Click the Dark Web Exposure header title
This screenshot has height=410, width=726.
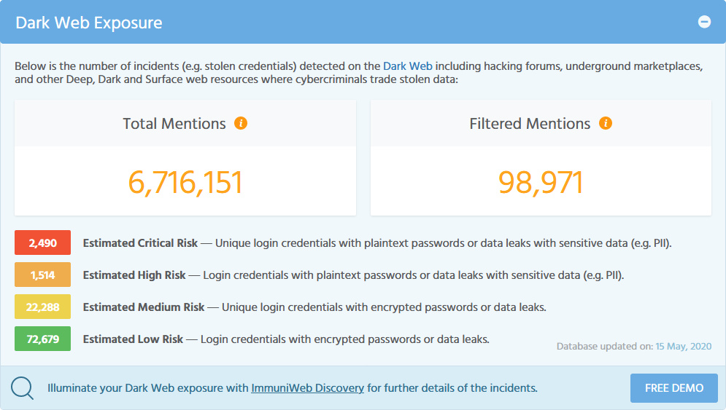(x=89, y=23)
